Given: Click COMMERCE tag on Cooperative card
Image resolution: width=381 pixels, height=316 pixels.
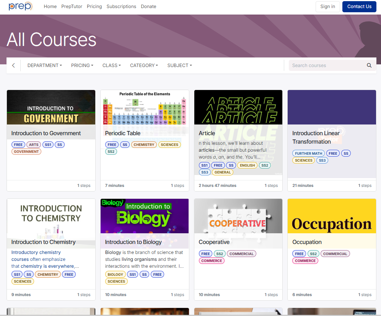Looking at the screenshot, I should (x=212, y=260).
